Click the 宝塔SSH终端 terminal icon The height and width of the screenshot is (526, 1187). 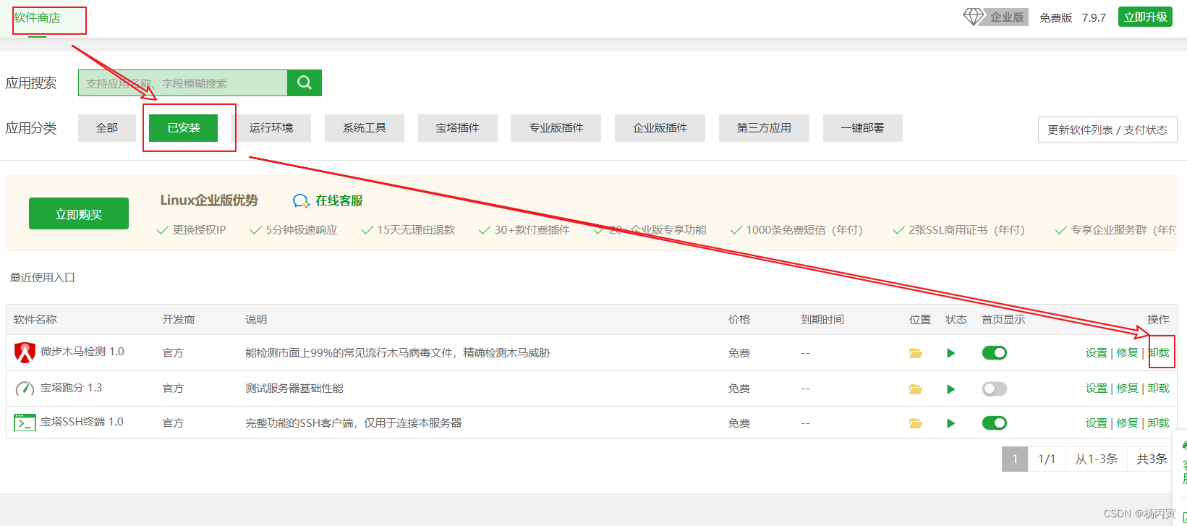(25, 423)
